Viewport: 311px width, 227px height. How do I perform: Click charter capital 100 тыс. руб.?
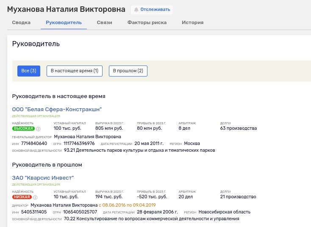click(67, 128)
